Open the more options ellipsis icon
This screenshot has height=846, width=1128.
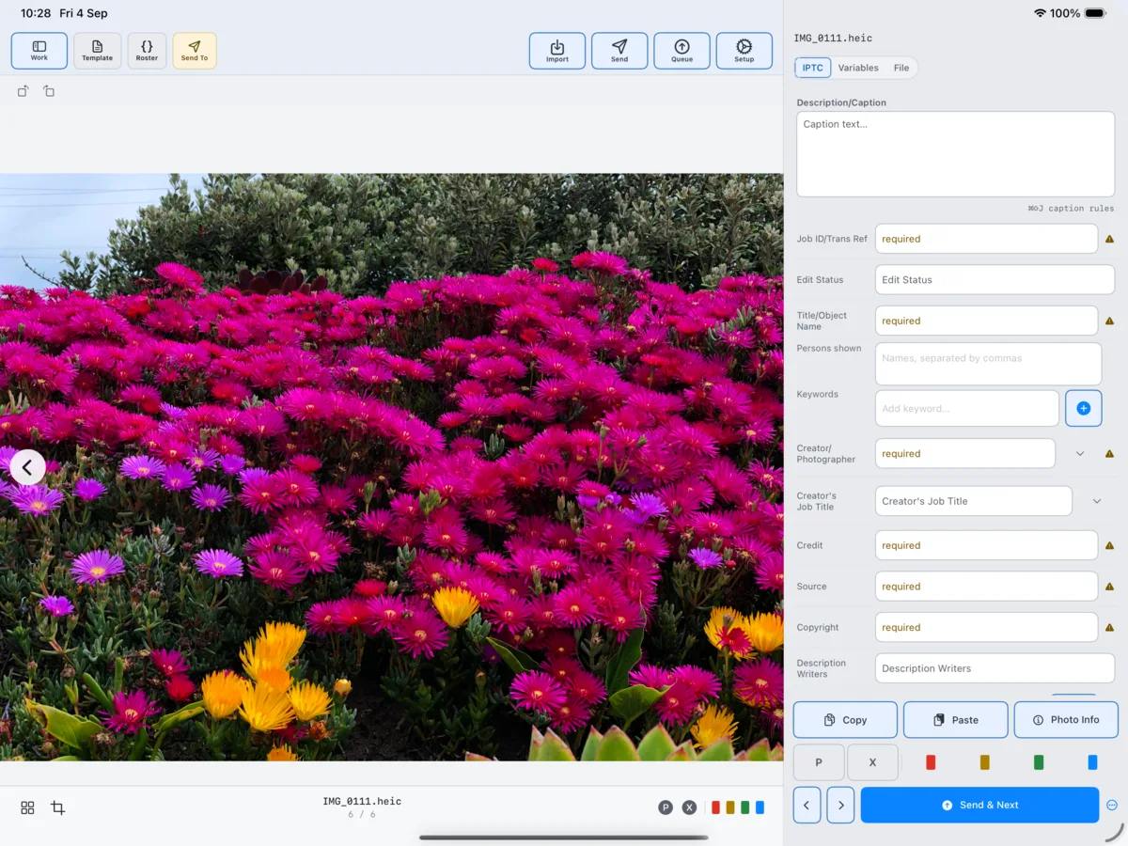[1112, 805]
